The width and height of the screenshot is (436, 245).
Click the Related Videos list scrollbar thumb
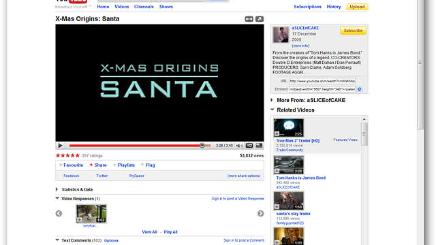[364, 134]
